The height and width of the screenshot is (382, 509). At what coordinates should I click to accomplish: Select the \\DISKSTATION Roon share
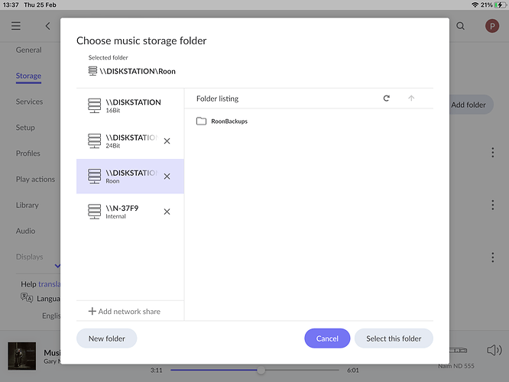(x=130, y=176)
